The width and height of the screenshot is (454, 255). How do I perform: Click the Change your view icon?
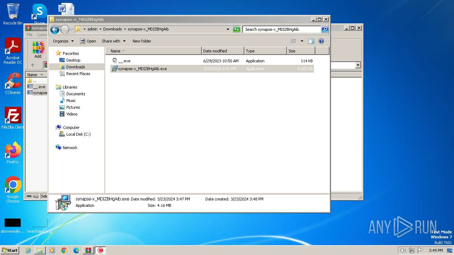[293, 41]
